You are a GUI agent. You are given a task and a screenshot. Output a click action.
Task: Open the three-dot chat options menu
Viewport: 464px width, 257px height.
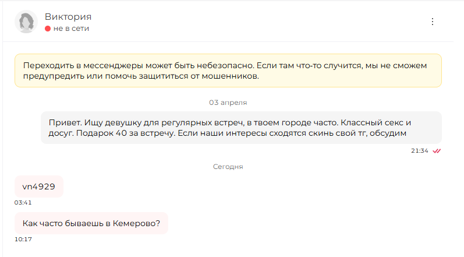click(433, 22)
